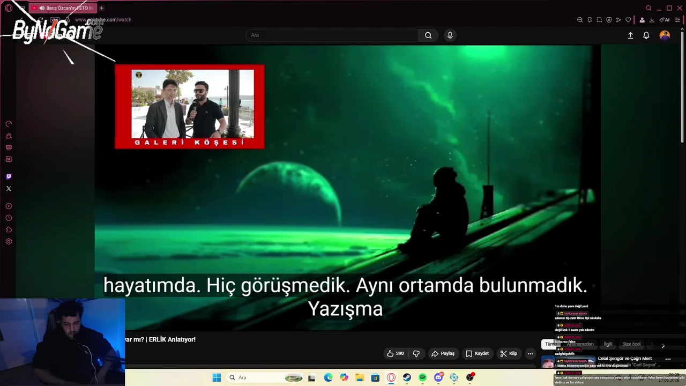Open File Explorer from taskbar
686x386 pixels.
tap(360, 377)
